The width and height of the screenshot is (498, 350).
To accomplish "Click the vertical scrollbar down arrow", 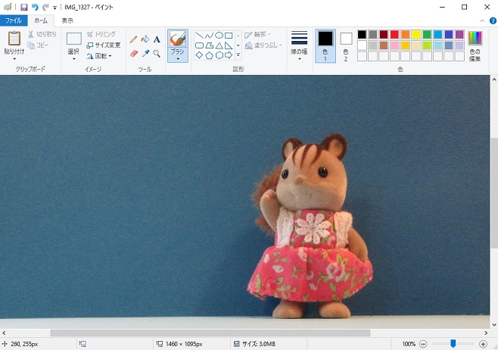I will click(494, 324).
